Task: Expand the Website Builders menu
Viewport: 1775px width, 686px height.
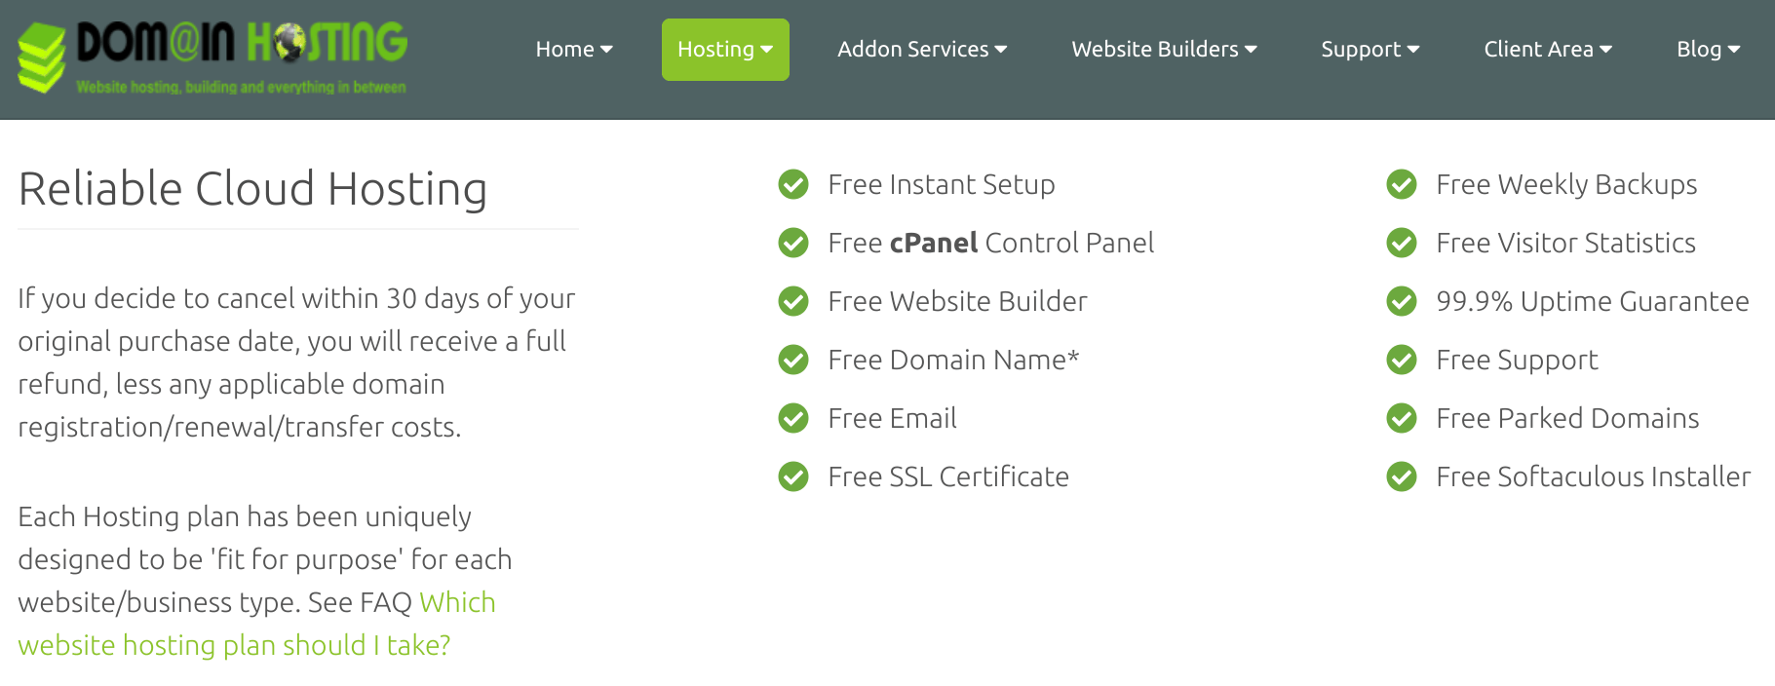Action: click(x=1164, y=50)
